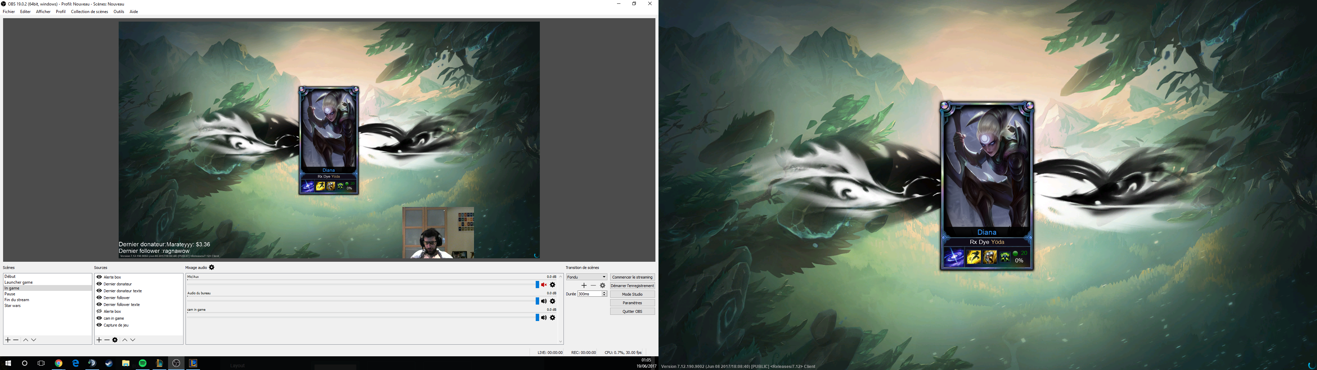Select the Début scene
The width and height of the screenshot is (1317, 370).
click(x=48, y=276)
